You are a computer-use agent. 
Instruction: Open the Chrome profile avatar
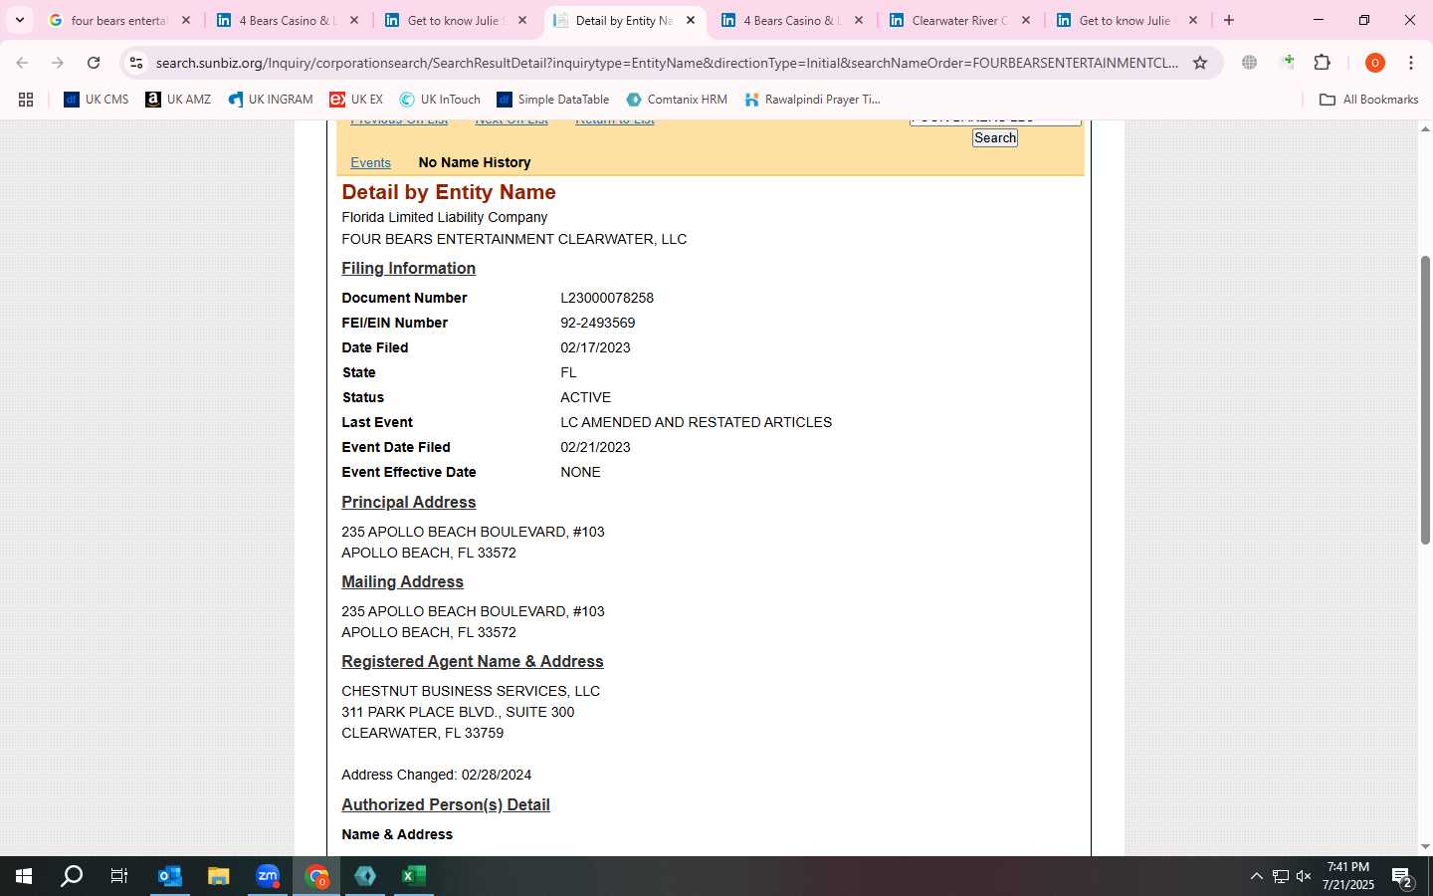point(1375,63)
